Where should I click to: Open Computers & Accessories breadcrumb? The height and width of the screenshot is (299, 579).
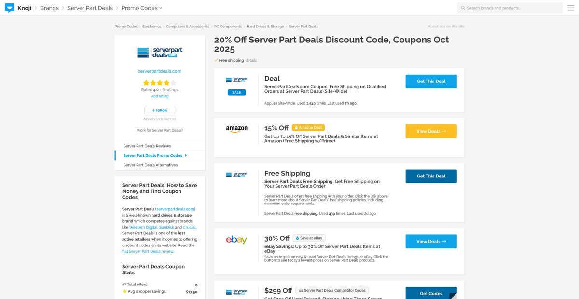click(x=188, y=27)
